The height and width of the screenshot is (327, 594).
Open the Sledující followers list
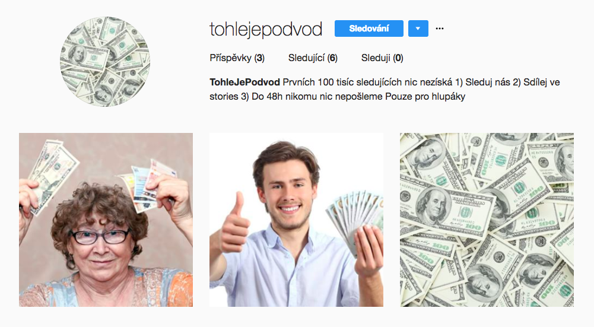point(313,58)
